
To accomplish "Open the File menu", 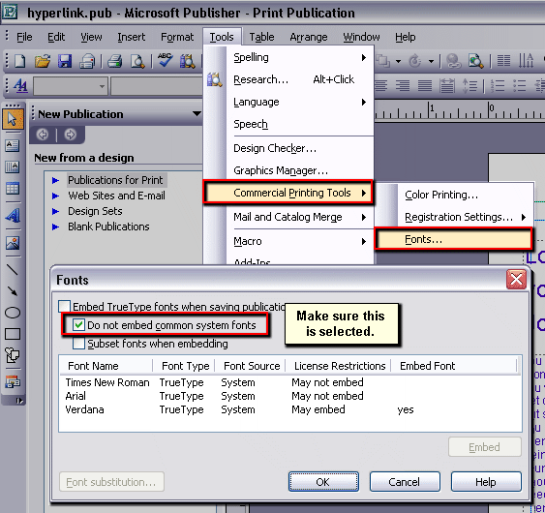I will 24,37.
